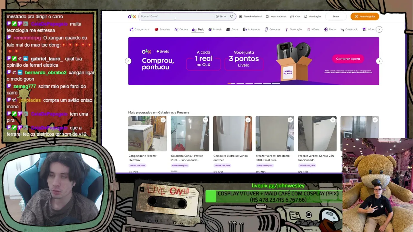Screen dimensions: 413x232
Task: Favorite the Freezer Vertical Brastemp 310L listing
Action: [290, 120]
